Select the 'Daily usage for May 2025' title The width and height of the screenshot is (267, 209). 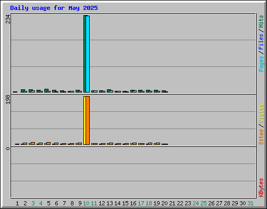point(54,8)
